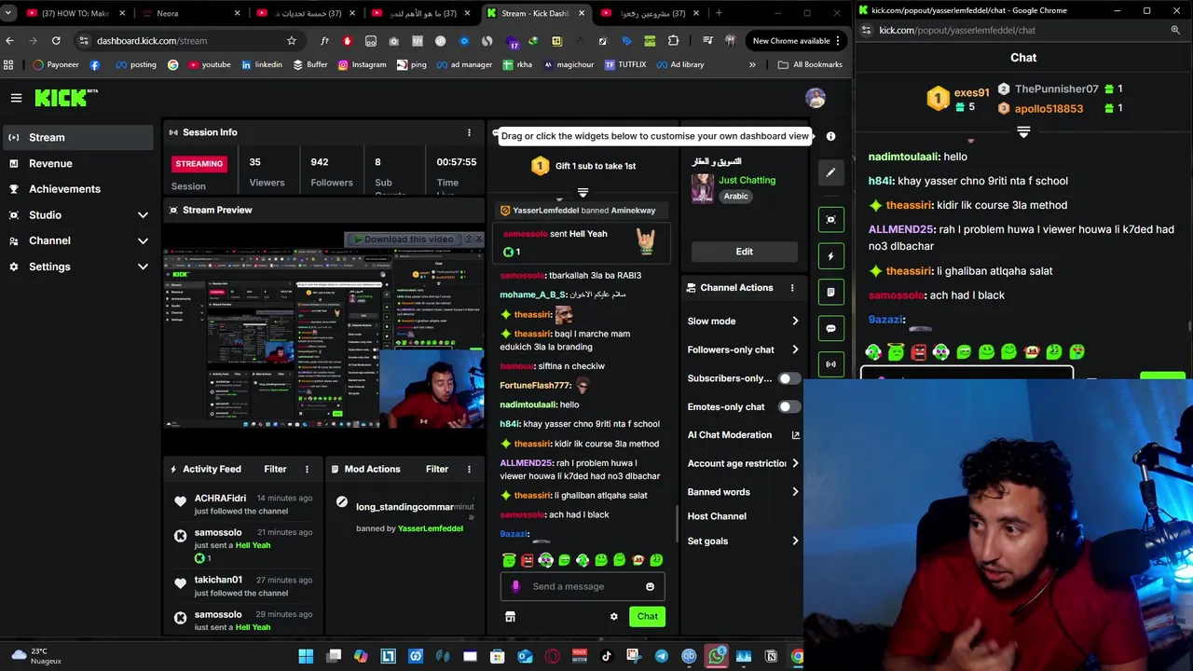
Task: Open All Bookmarks folder
Action: pos(810,64)
